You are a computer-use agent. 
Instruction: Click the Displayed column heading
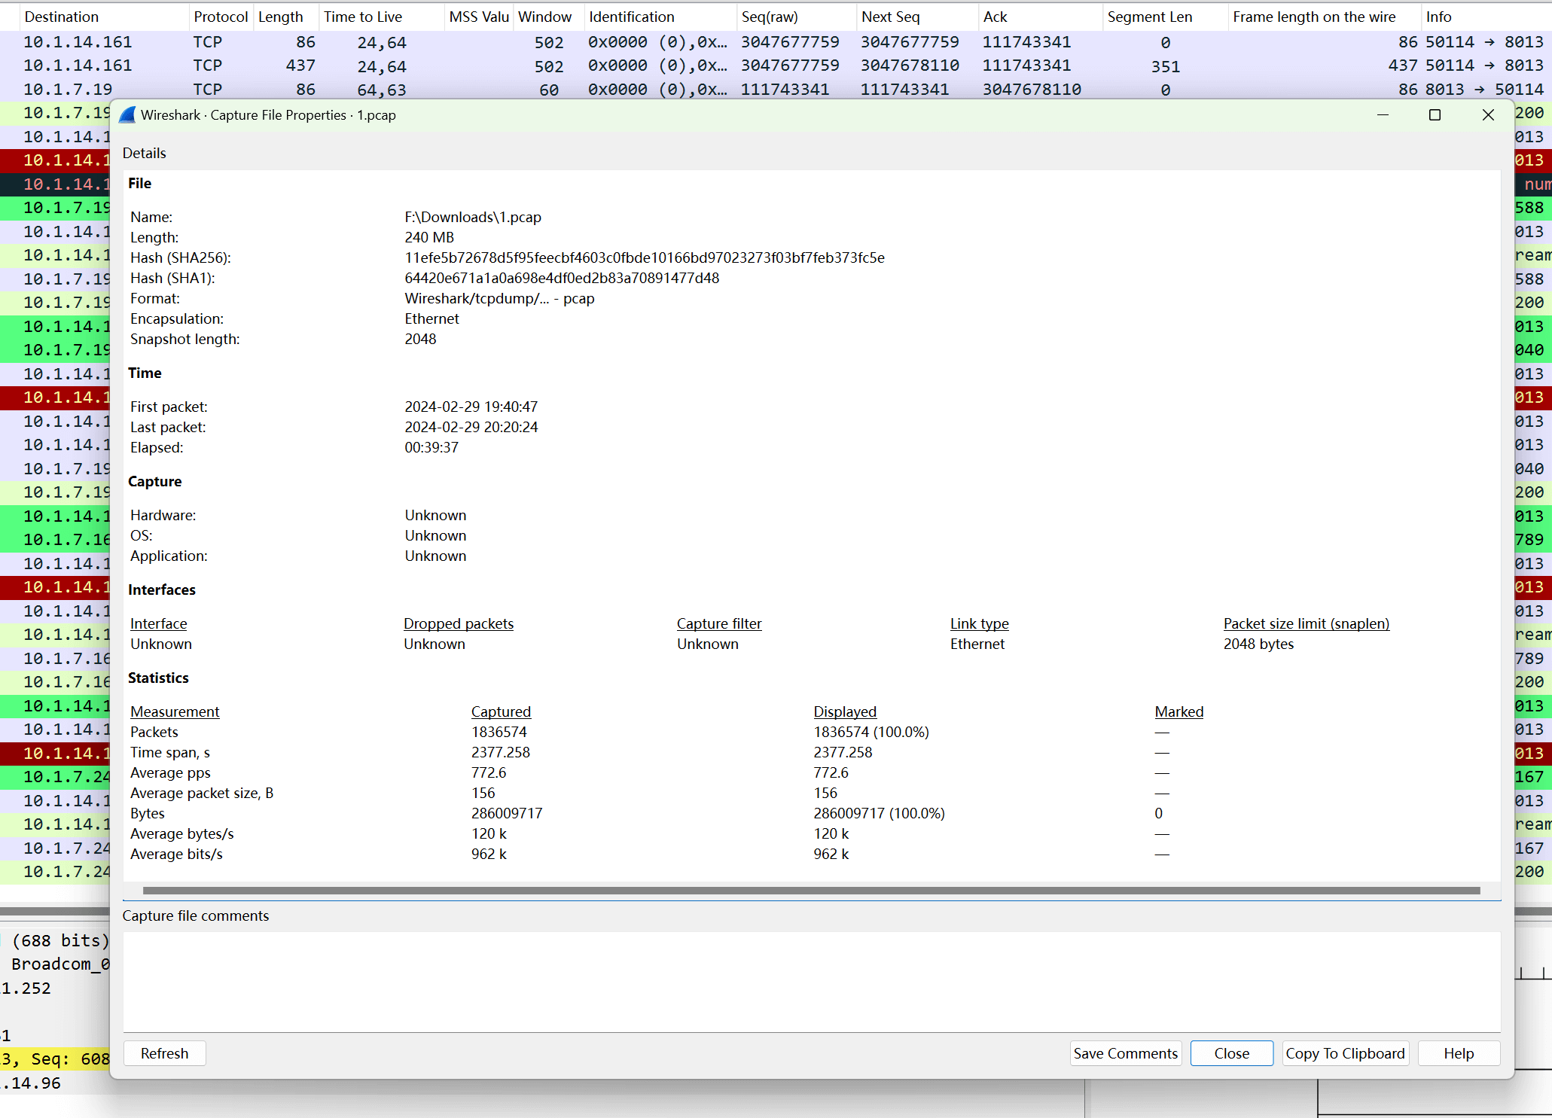[845, 711]
